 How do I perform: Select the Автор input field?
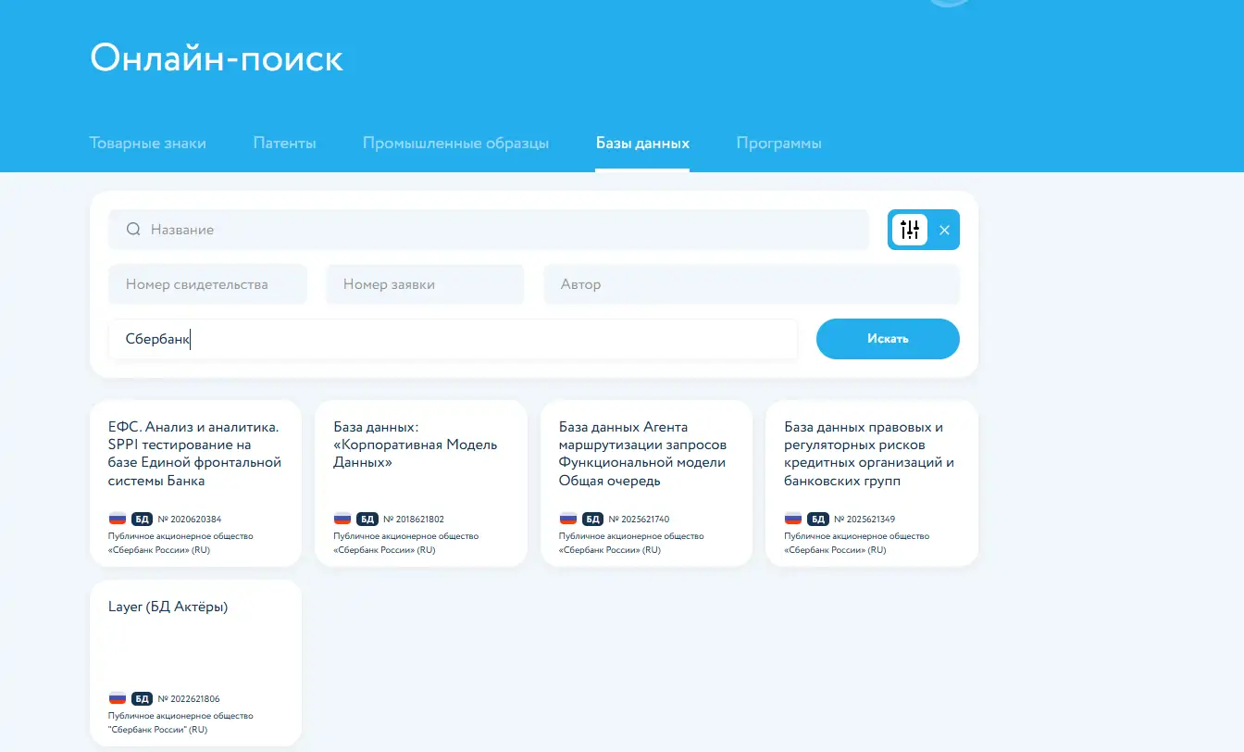point(751,284)
